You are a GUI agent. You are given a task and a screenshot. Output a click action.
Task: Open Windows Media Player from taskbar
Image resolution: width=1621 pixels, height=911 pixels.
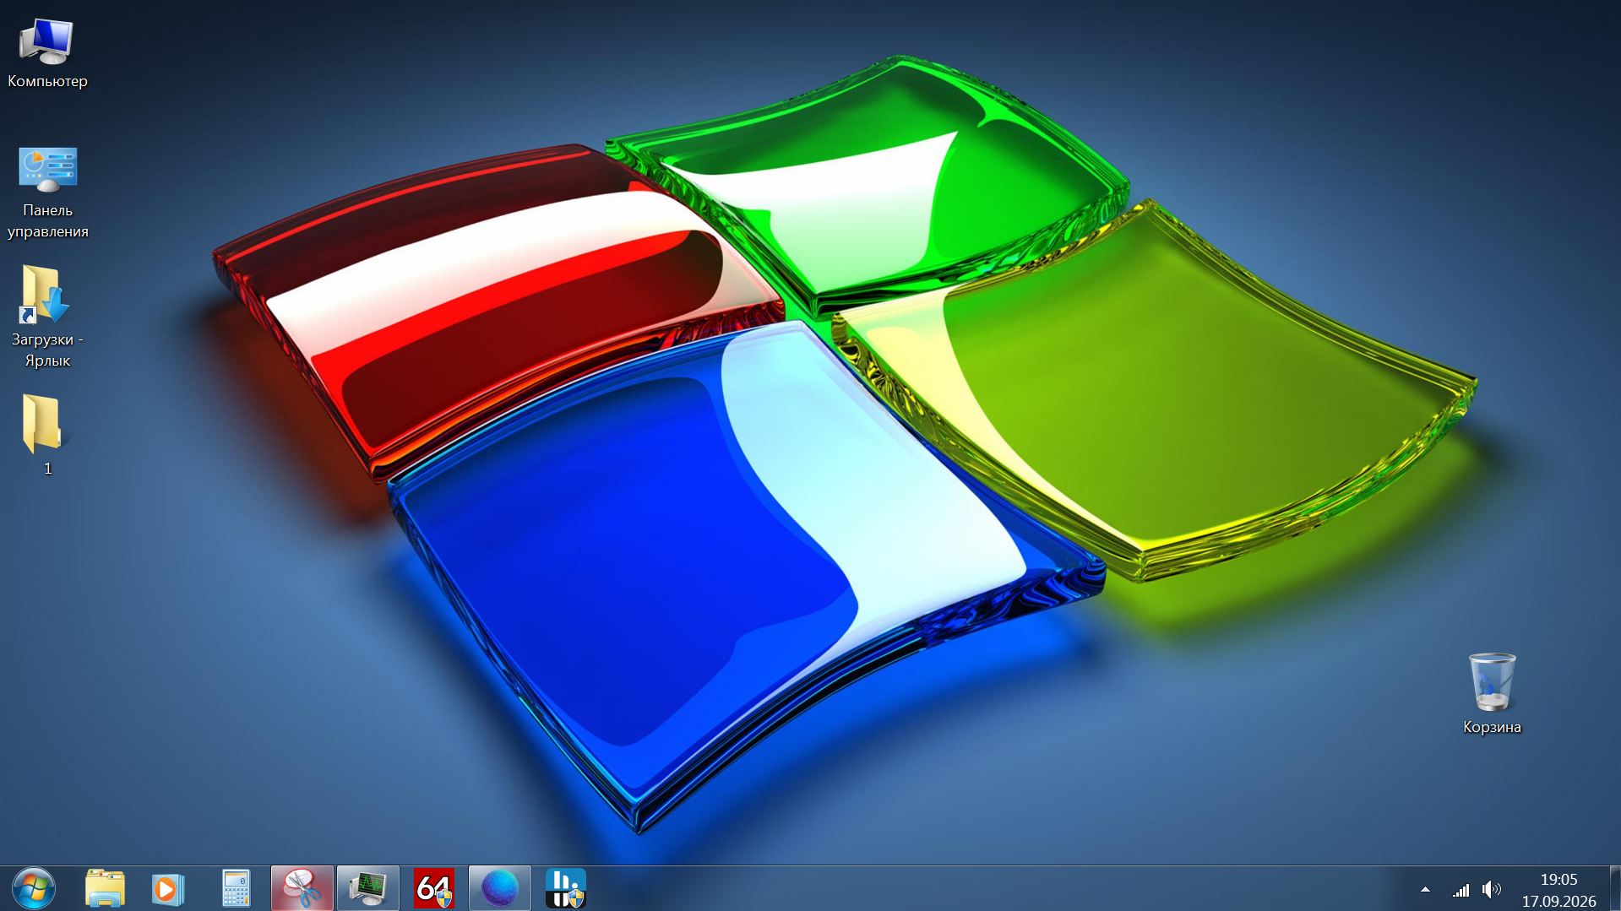tap(168, 888)
